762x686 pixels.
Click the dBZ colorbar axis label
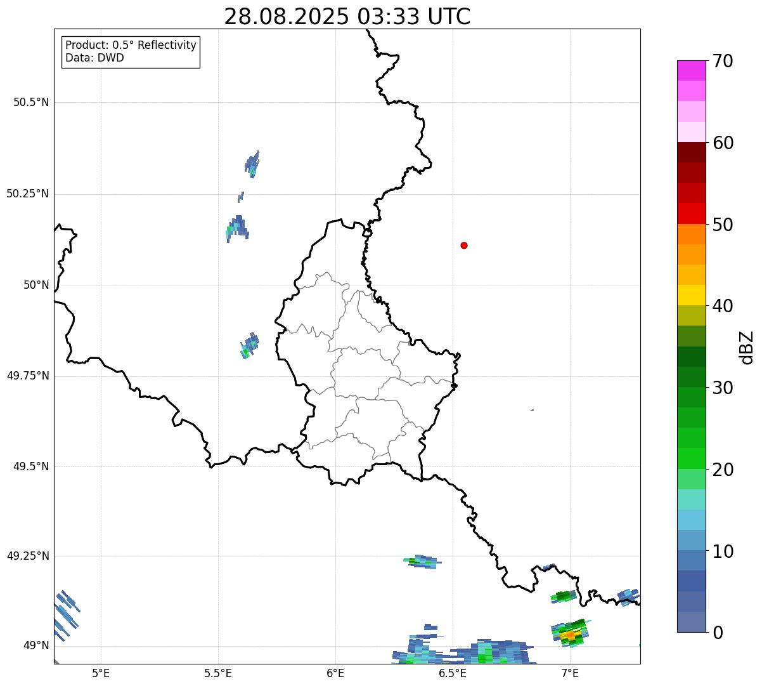[746, 346]
